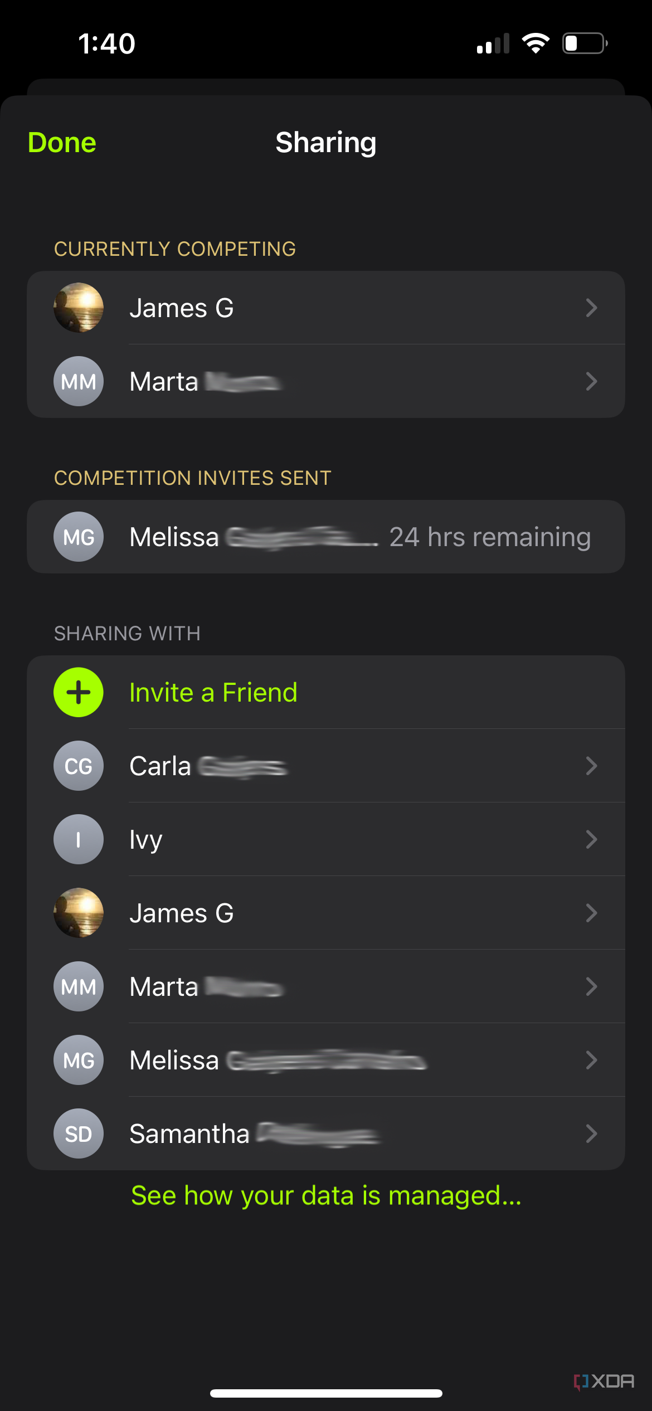Tap James G's sunset photo under Currently Competing

(79, 308)
